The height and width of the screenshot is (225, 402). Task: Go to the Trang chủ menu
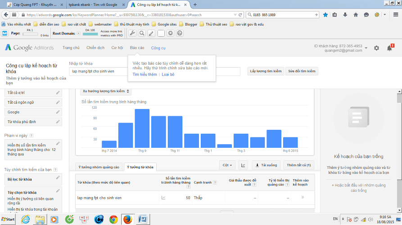pos(71,48)
